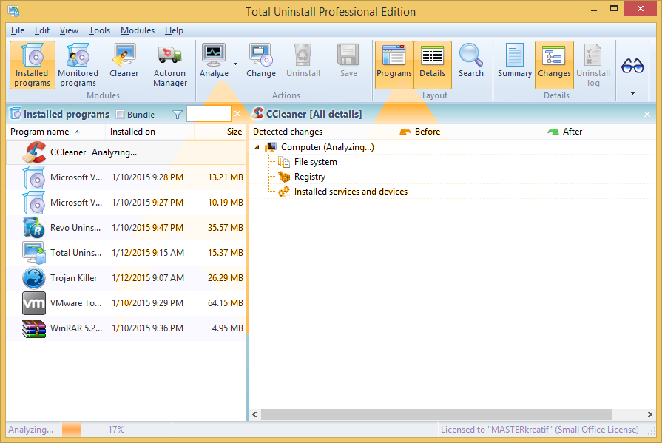Click the Analyzing... status bar text
Screen dimensions: 662x443
31,430
